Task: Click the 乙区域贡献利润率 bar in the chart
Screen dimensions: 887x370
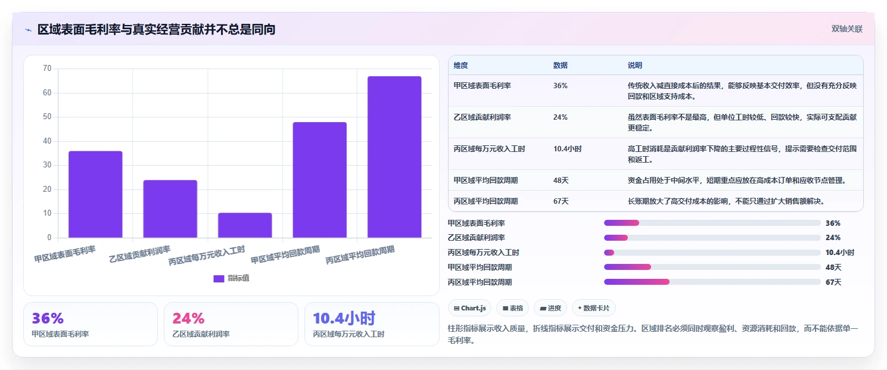Action: coord(170,209)
